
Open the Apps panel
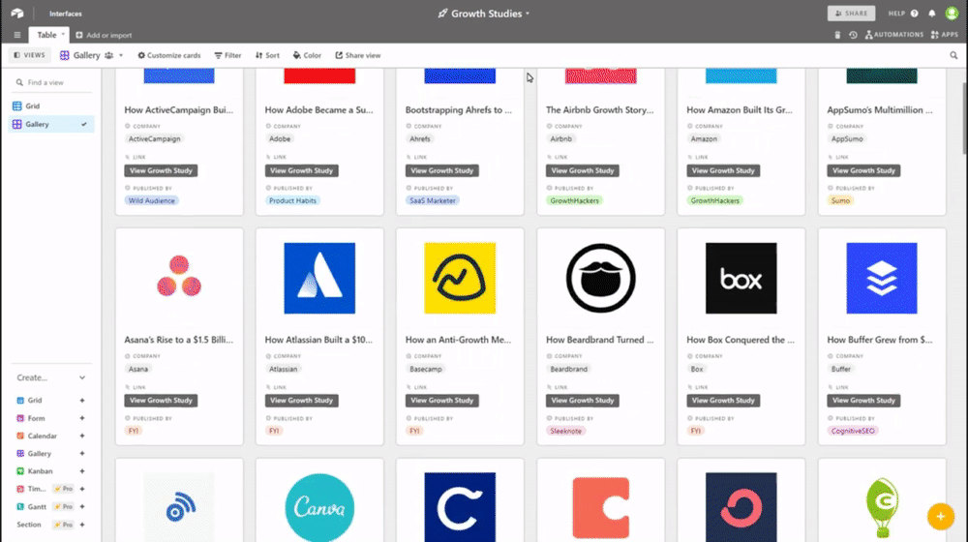coord(943,35)
